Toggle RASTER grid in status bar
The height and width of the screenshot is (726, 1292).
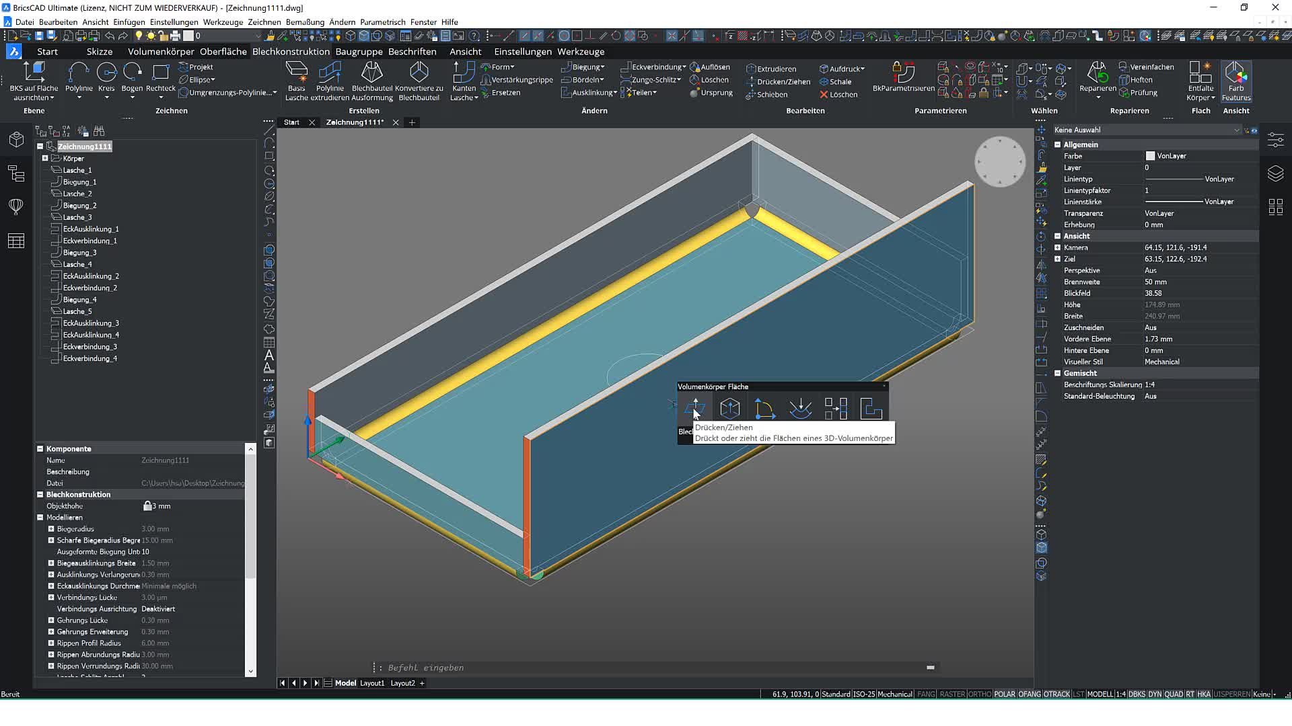[x=952, y=694]
